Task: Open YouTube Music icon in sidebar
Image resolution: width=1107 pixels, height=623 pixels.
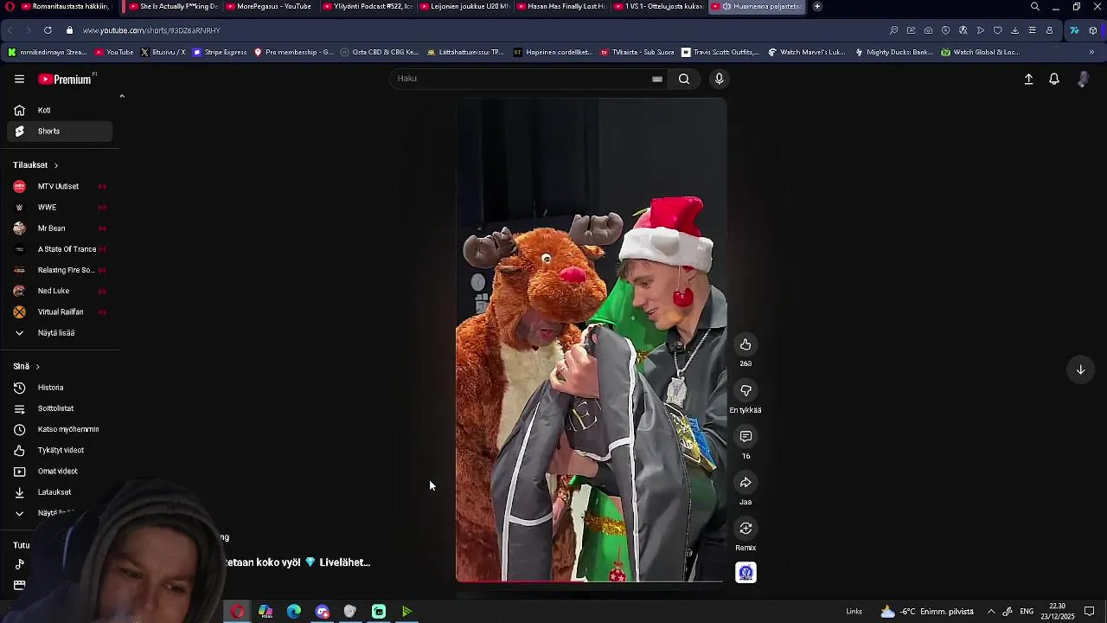Action: (x=19, y=564)
